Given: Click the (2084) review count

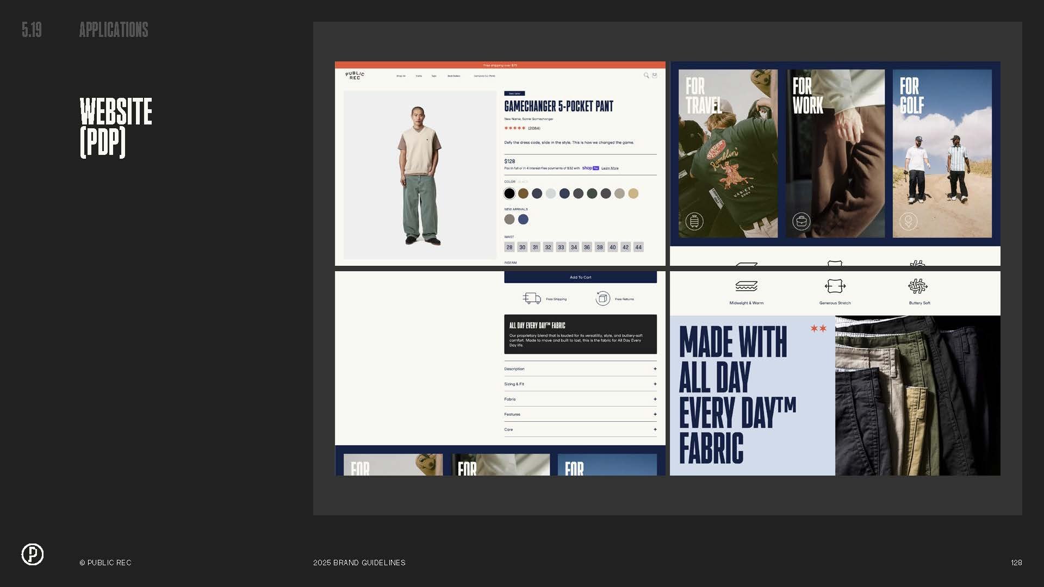Looking at the screenshot, I should [x=534, y=128].
